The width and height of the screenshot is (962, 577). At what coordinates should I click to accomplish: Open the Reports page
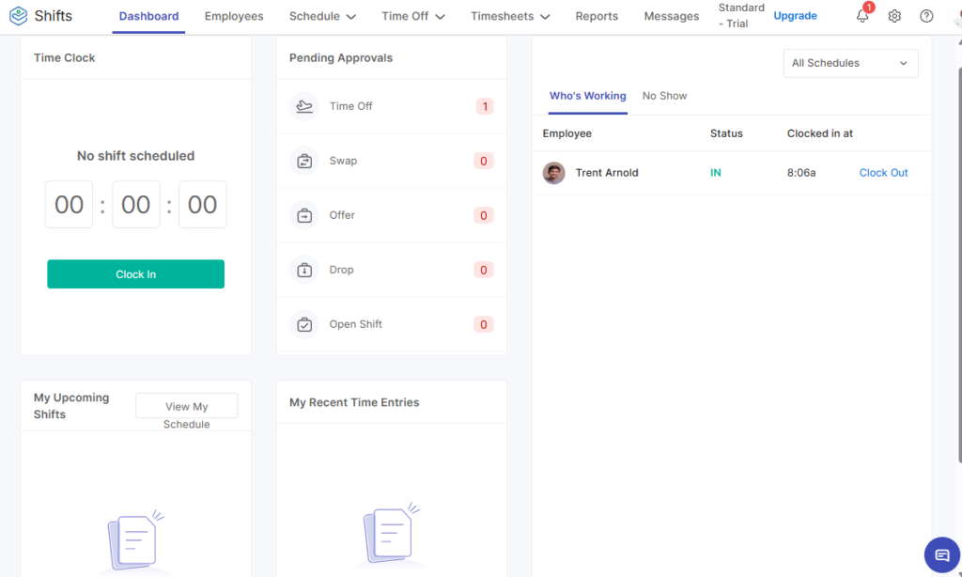pyautogui.click(x=597, y=17)
